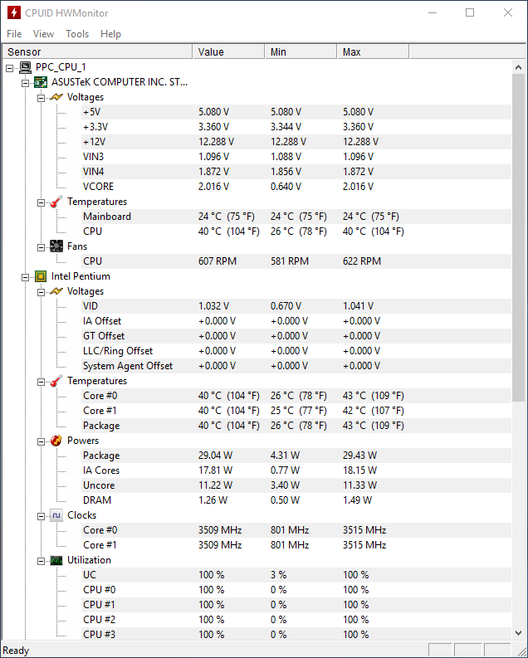Click the ASUSTeK motherboard icon
Screen dimensions: 528x658
[x=41, y=82]
